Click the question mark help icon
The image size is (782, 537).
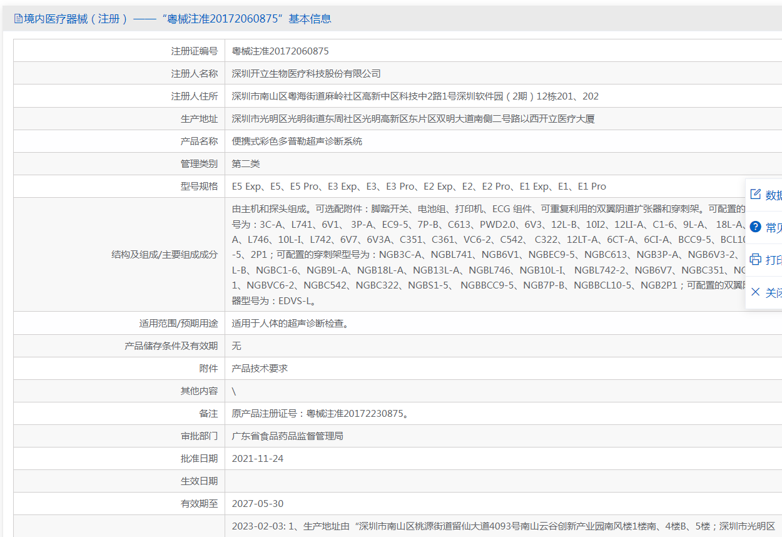(x=755, y=227)
